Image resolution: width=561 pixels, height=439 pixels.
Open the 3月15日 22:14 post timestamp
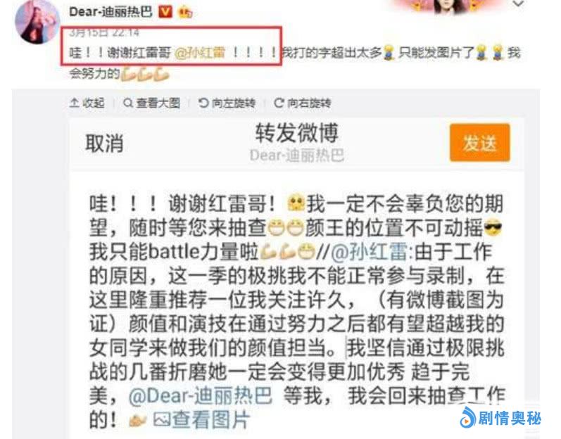coord(104,33)
